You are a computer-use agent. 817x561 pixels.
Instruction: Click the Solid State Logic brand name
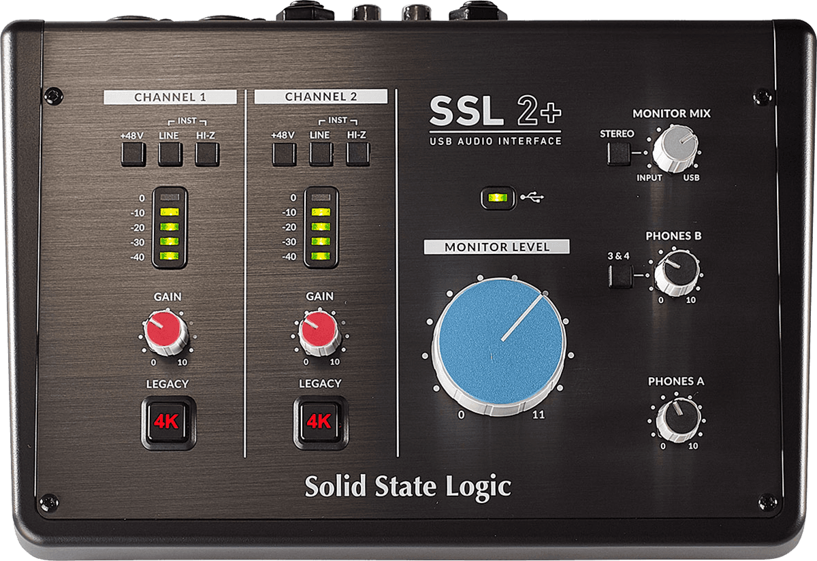pos(407,486)
